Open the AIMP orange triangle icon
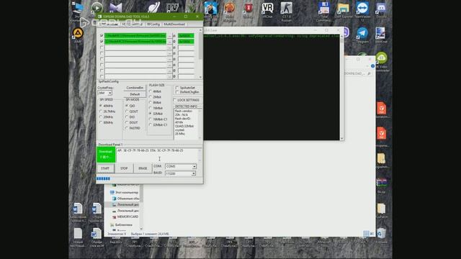461x259 pixels. [x=78, y=33]
